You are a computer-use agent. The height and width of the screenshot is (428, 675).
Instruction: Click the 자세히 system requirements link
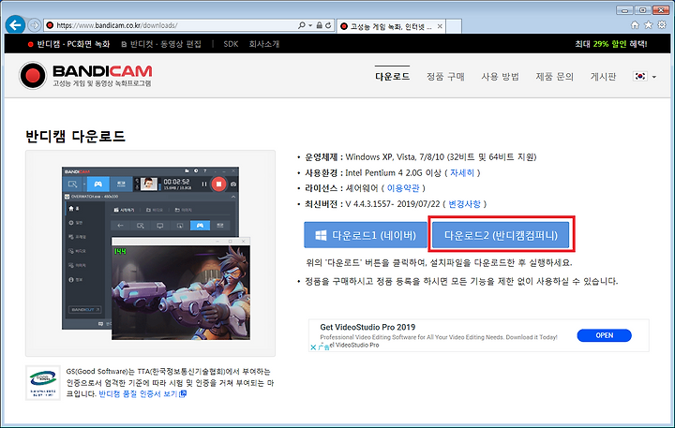pos(462,172)
